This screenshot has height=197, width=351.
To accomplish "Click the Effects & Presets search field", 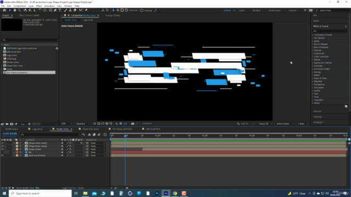I will click(x=330, y=31).
